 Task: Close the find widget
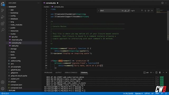pos(152,11)
